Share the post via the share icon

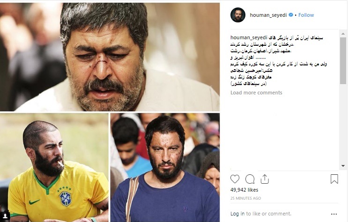(265, 179)
